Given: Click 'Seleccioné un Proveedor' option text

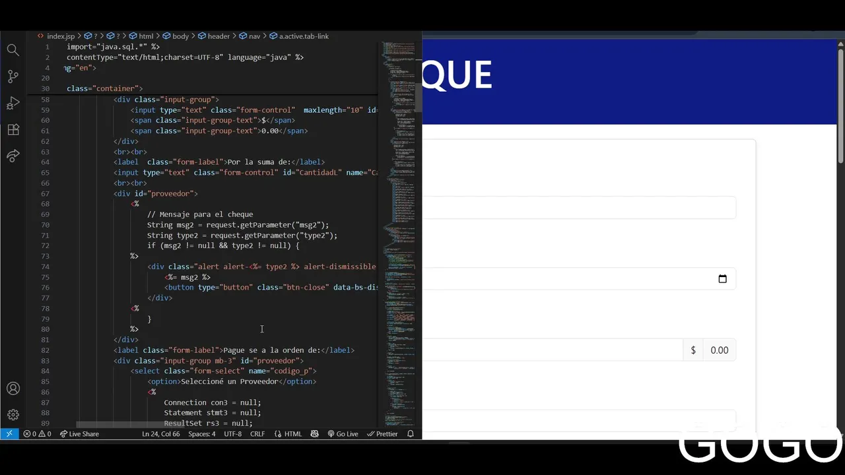Looking at the screenshot, I should click(x=230, y=381).
